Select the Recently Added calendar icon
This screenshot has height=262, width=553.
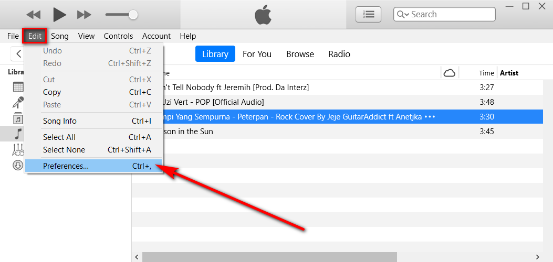18,87
